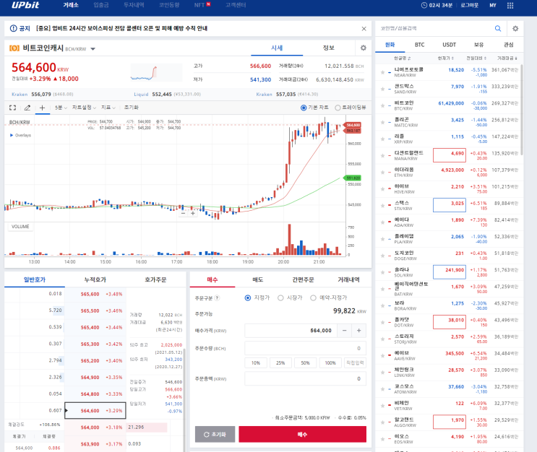Select the chart drawing pencil tool

coord(27,108)
